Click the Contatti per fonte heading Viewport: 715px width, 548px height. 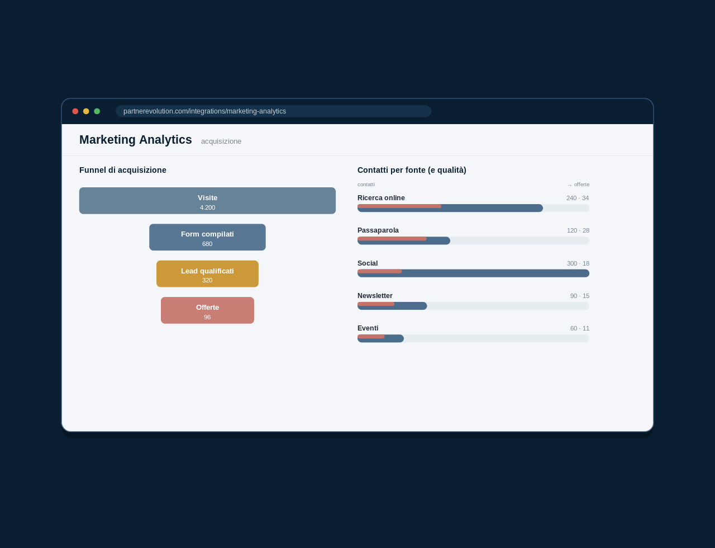[412, 170]
